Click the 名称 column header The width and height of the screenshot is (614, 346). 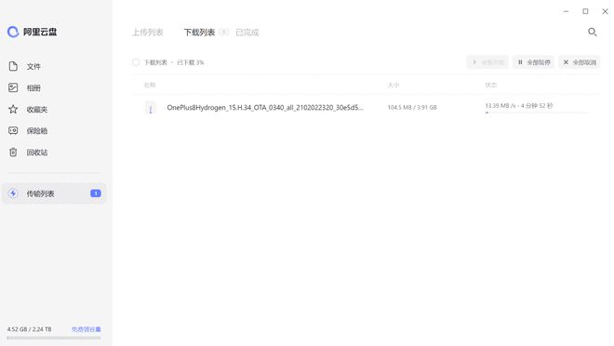pyautogui.click(x=150, y=85)
